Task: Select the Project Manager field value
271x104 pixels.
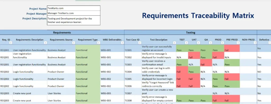Action: point(74,13)
